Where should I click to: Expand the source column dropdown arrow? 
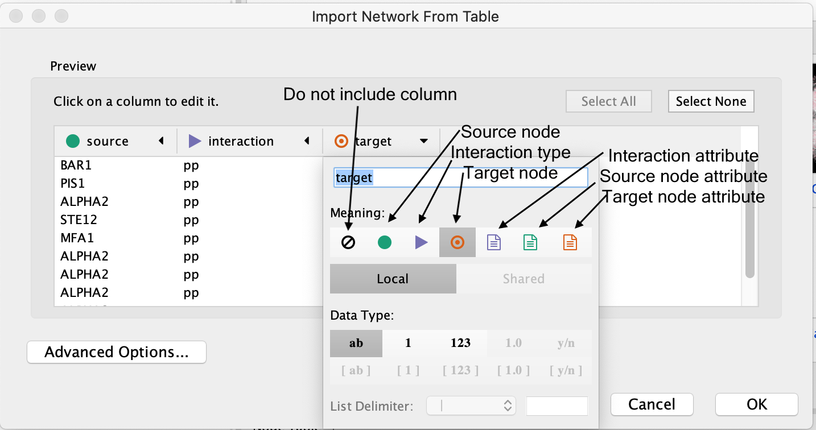coord(161,141)
